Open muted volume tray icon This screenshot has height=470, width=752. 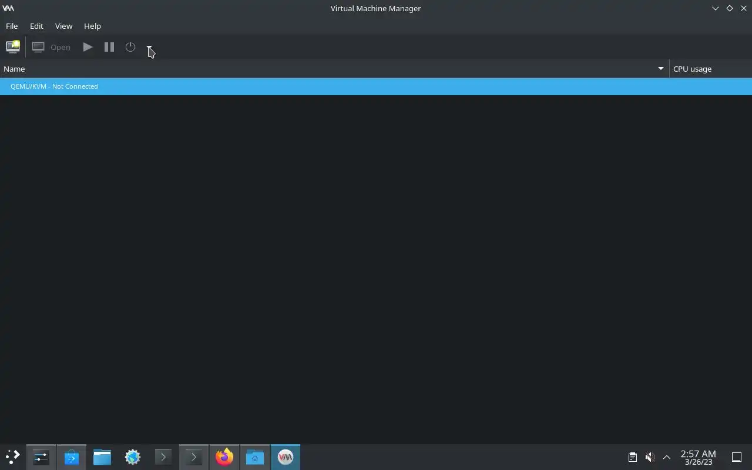tap(650, 457)
